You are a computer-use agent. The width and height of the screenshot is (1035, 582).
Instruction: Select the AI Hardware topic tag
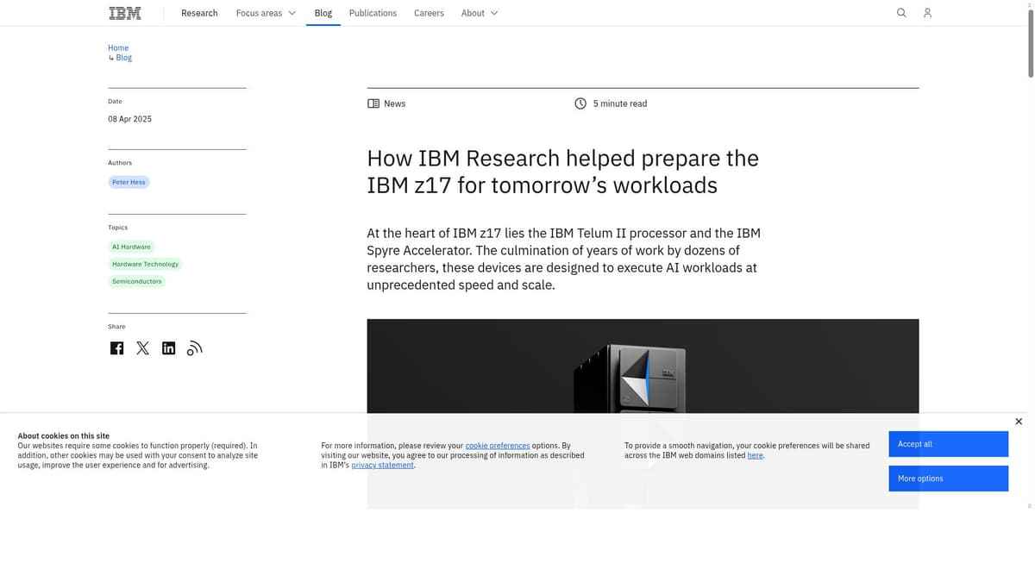131,247
